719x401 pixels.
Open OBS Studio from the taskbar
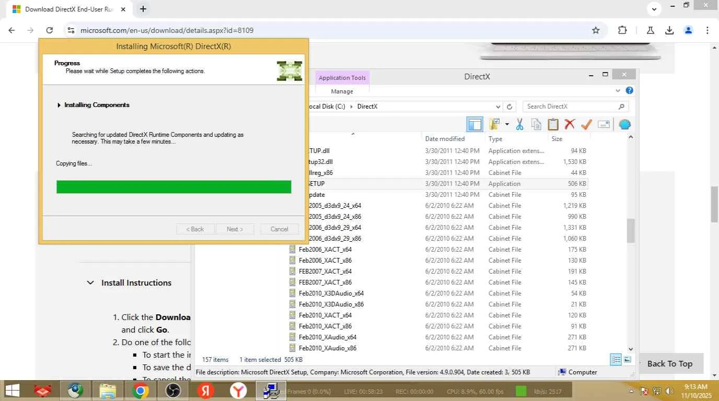172,391
